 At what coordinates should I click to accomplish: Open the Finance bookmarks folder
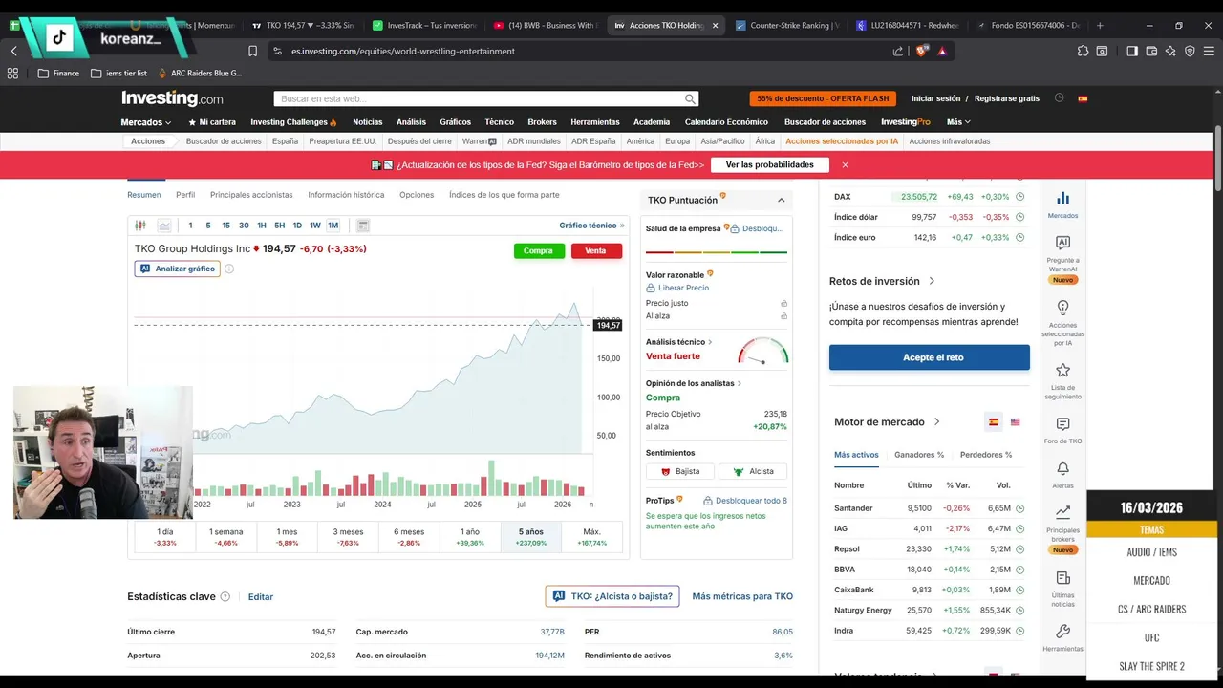[58, 73]
